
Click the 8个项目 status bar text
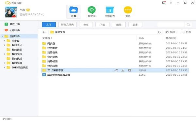pos(7,119)
